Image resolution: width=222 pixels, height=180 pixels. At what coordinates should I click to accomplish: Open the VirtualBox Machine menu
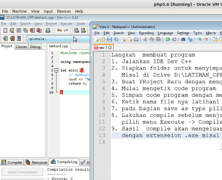[20, 11]
